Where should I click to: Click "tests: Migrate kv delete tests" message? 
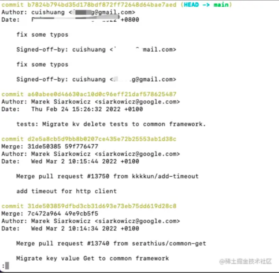[111, 124]
